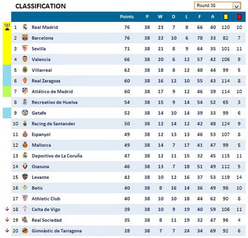Click the green zone marker at position 7

tap(7, 92)
